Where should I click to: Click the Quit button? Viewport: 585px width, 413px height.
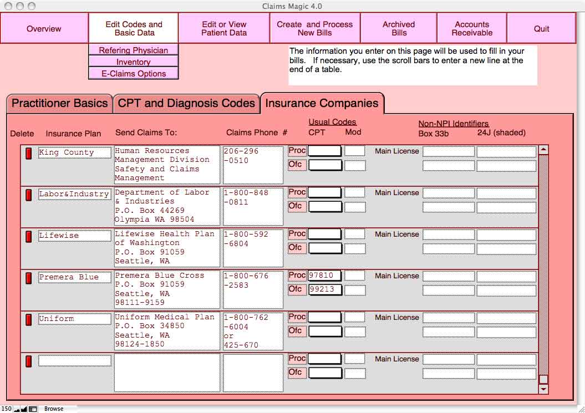click(x=541, y=29)
